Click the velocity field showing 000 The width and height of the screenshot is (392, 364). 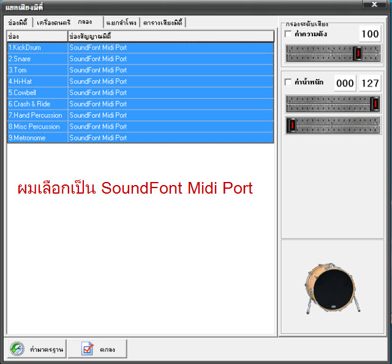click(x=345, y=83)
